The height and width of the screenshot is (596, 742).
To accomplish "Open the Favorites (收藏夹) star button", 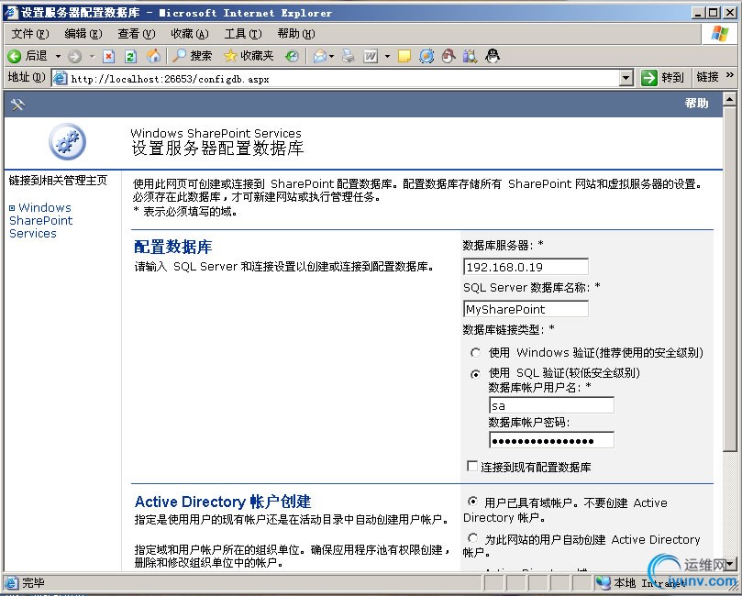I will (x=249, y=56).
